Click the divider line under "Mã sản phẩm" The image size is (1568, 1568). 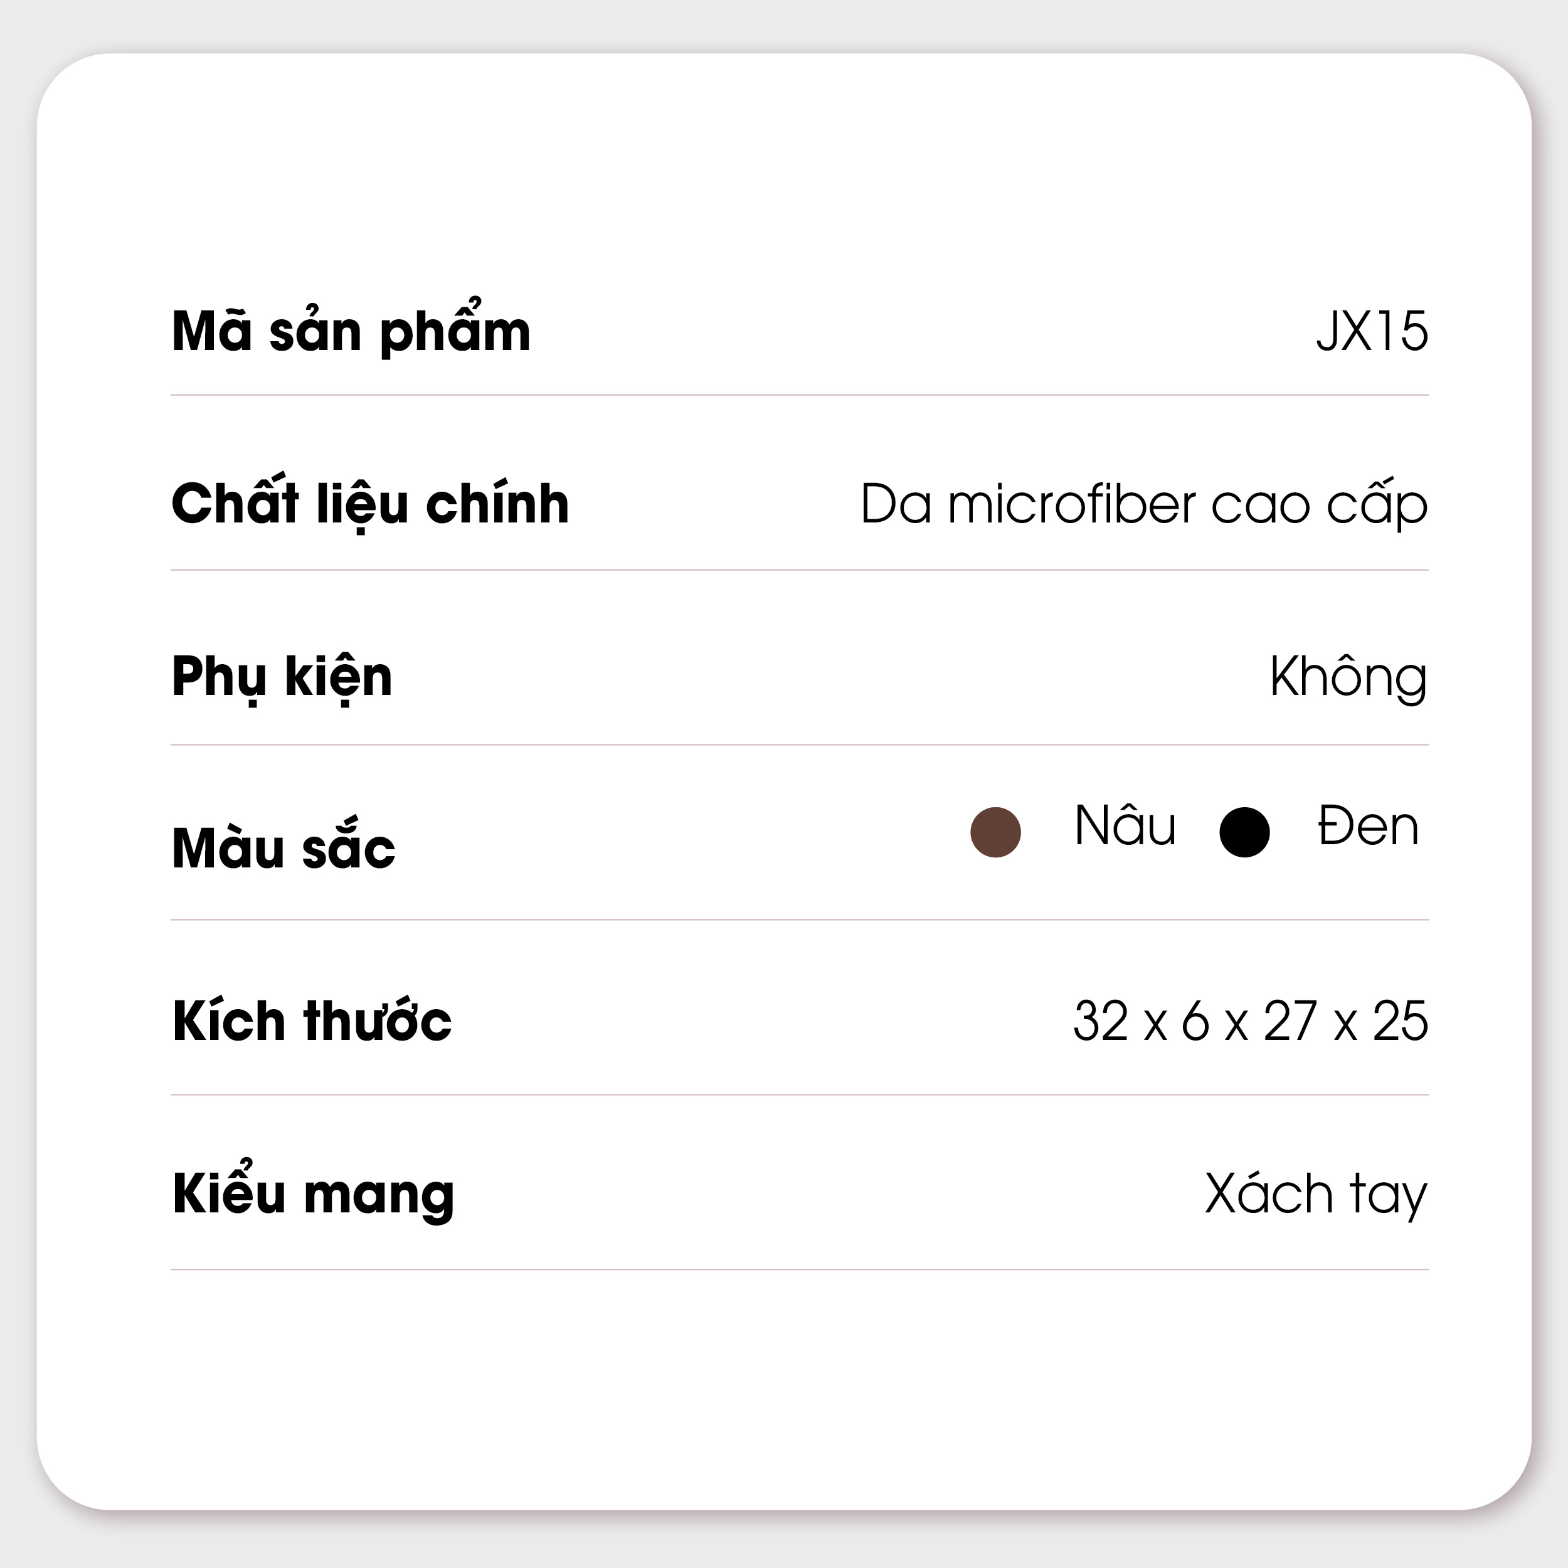[800, 395]
